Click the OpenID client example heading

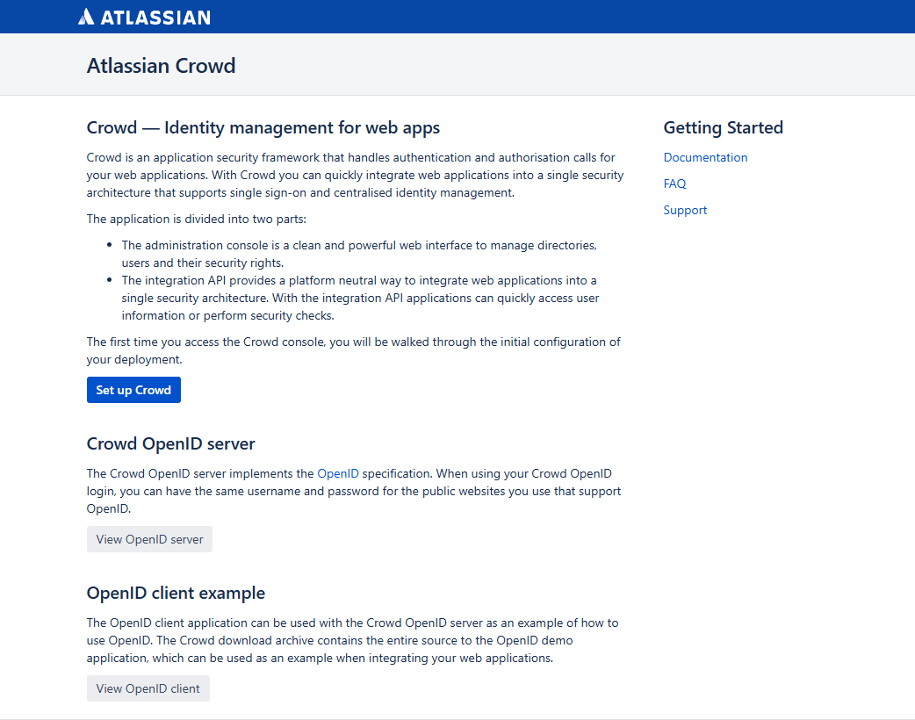(x=176, y=593)
